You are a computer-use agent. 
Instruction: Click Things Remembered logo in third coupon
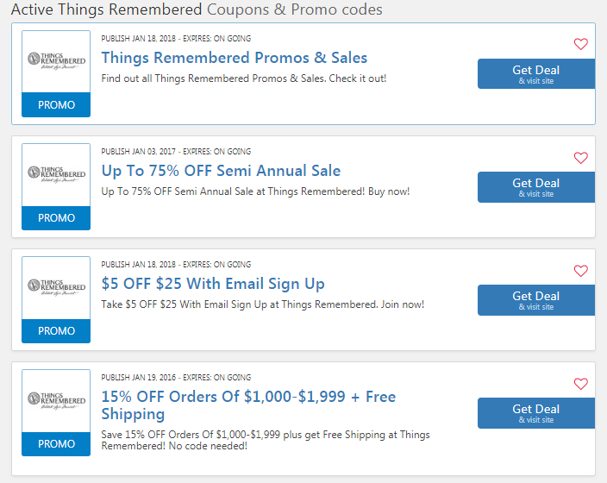tap(57, 287)
